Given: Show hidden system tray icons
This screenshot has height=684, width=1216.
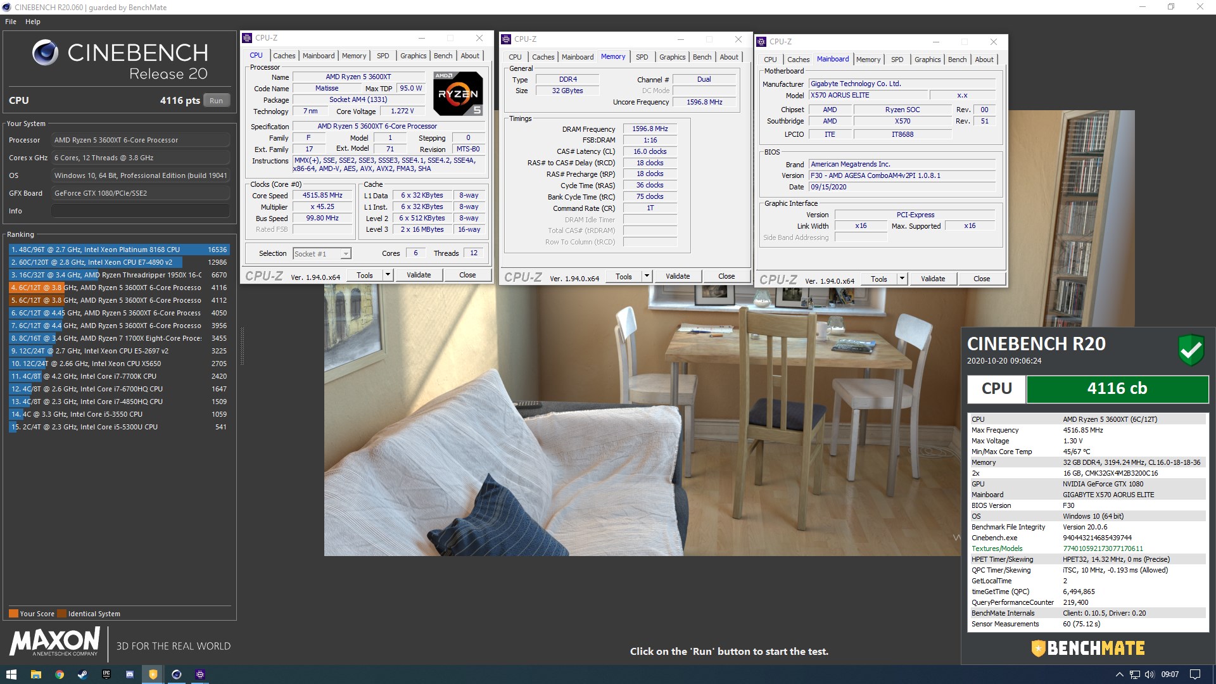Looking at the screenshot, I should point(1119,674).
